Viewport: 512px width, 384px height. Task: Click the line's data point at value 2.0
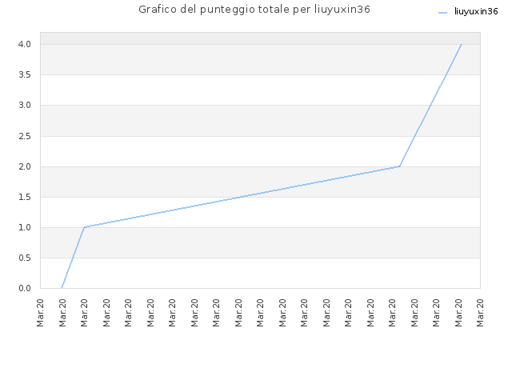pos(399,166)
